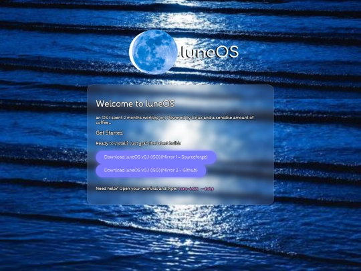Select the lune-init --help command text
The image size is (361, 271).
point(196,189)
